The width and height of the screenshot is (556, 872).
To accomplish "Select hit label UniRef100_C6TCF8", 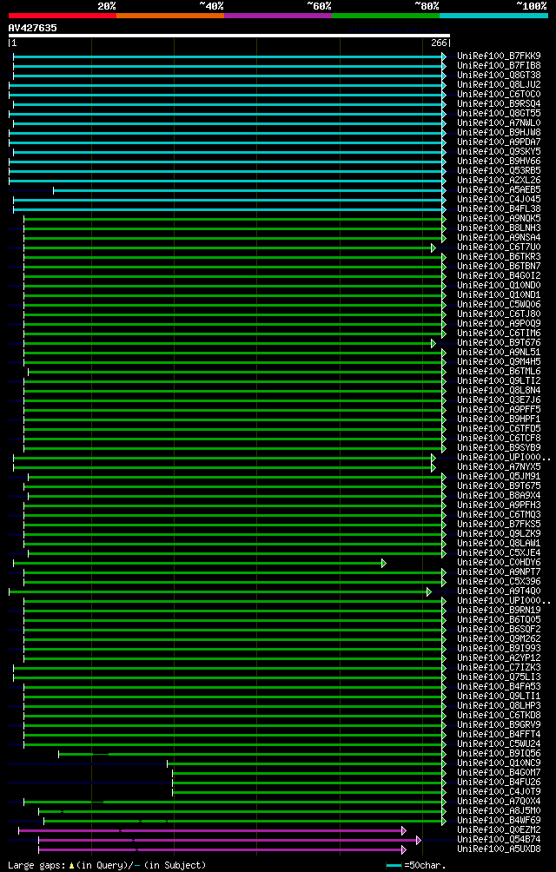I will tap(499, 439).
